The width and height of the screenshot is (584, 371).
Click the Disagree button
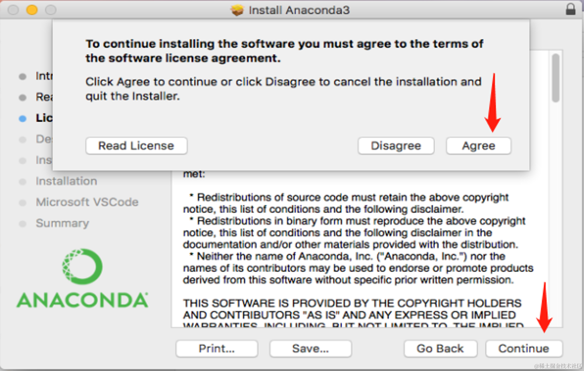[x=396, y=146]
